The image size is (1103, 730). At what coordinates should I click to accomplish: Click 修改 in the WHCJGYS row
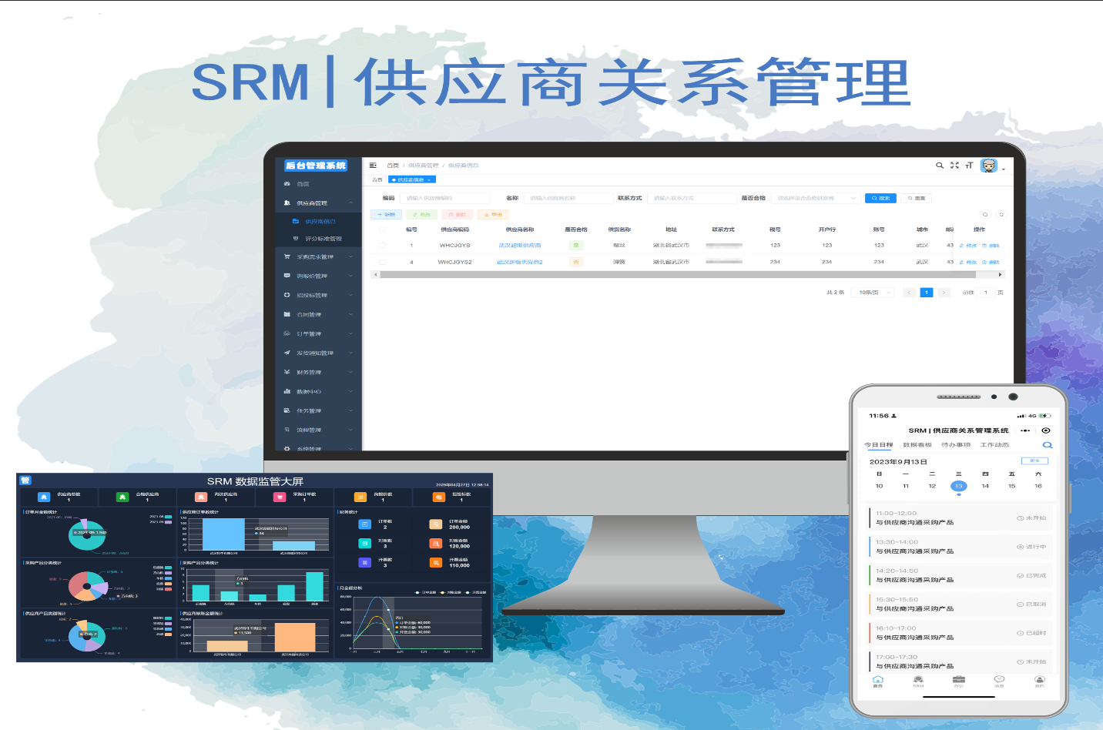click(x=968, y=246)
